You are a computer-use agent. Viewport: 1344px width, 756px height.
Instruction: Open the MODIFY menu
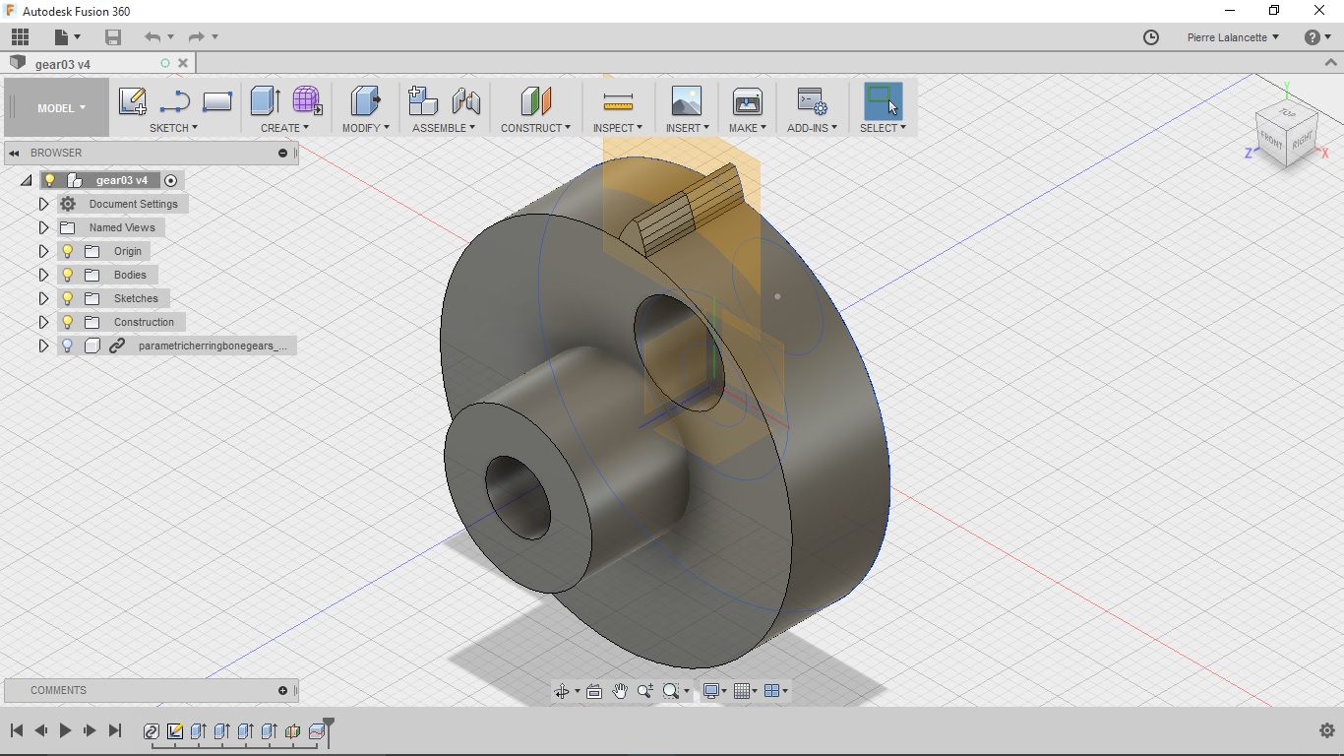coord(365,128)
